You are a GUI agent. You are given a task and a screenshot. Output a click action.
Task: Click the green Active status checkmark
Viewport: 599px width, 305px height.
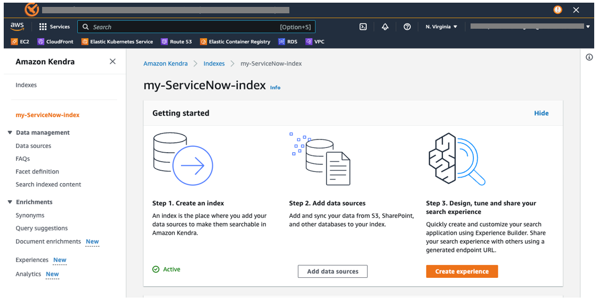click(x=156, y=269)
